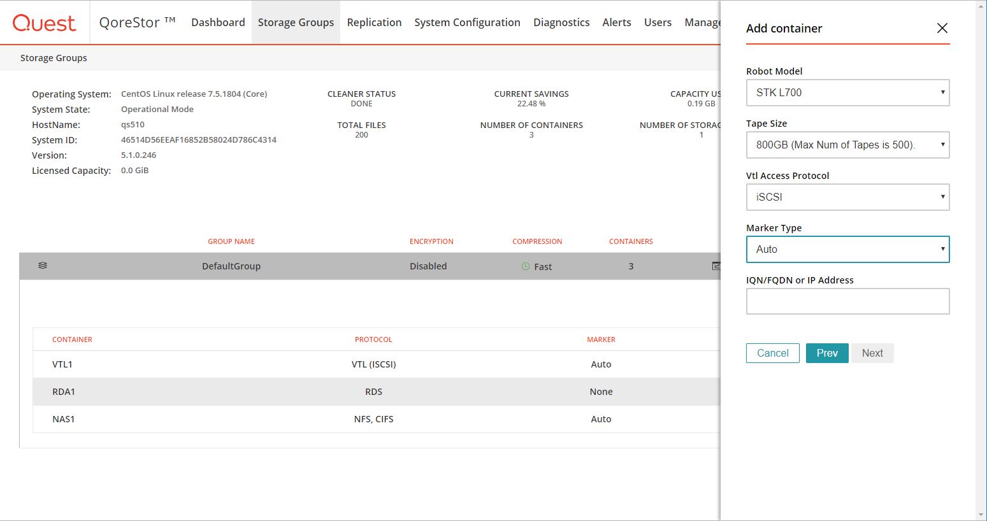Image resolution: width=987 pixels, height=521 pixels.
Task: Open the Replication menu
Action: pos(374,22)
